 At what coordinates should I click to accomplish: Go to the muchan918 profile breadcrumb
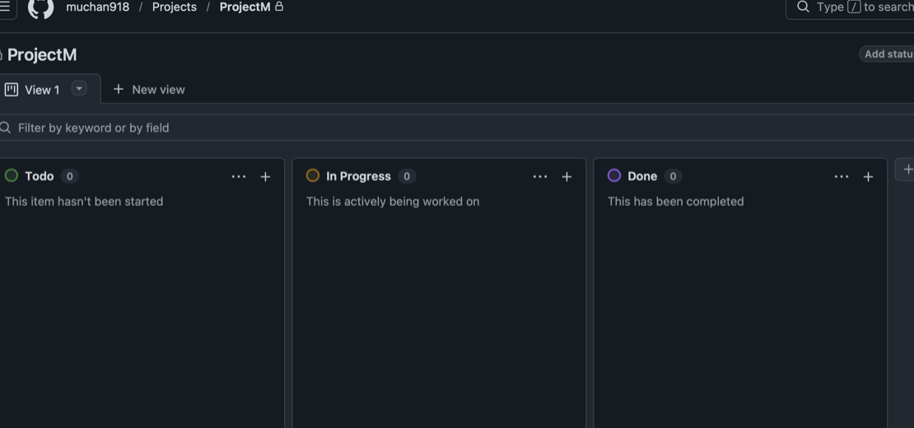pos(97,7)
